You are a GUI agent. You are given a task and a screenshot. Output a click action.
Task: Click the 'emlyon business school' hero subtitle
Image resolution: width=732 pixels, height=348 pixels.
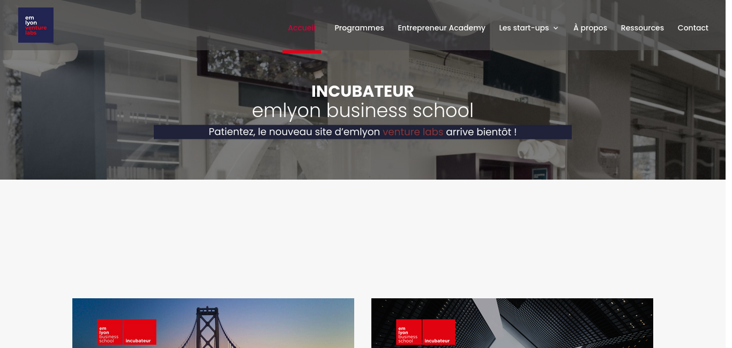(363, 111)
